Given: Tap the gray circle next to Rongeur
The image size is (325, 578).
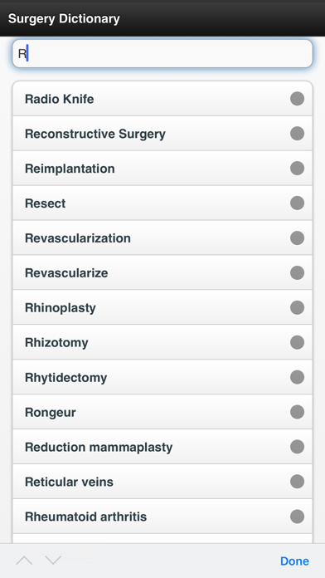Looking at the screenshot, I should pyautogui.click(x=297, y=412).
